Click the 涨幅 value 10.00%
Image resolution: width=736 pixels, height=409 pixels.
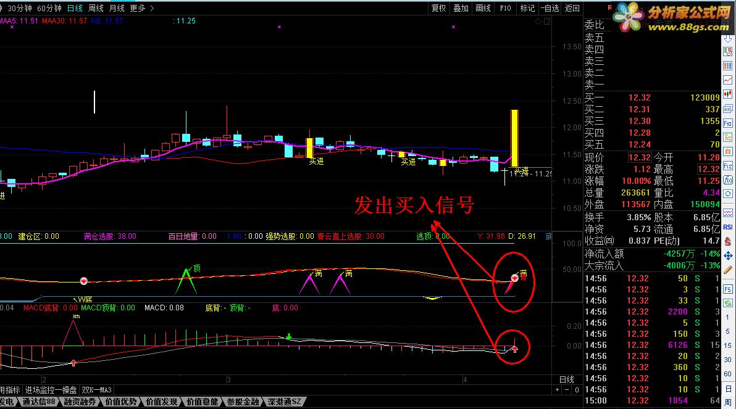(637, 181)
